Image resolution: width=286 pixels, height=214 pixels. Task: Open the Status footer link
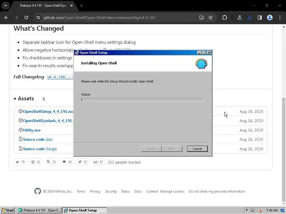click(126, 191)
